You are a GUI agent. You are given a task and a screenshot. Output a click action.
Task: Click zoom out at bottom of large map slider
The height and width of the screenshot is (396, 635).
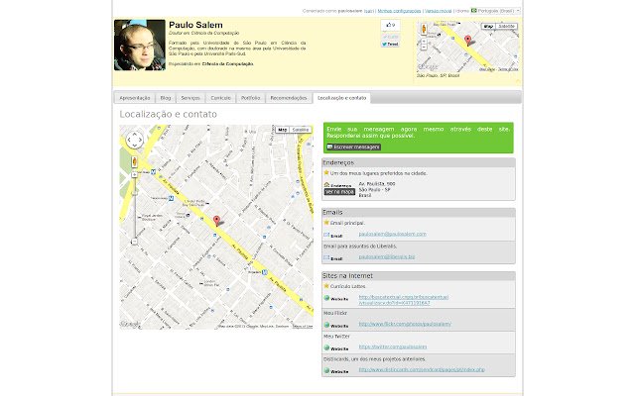pos(135,242)
